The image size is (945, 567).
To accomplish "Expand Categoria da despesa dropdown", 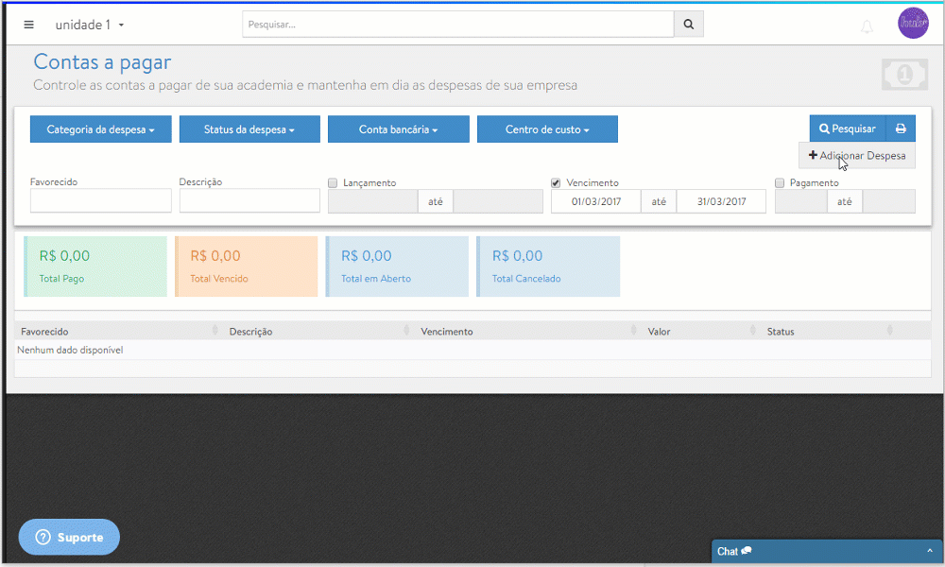I will 101,129.
